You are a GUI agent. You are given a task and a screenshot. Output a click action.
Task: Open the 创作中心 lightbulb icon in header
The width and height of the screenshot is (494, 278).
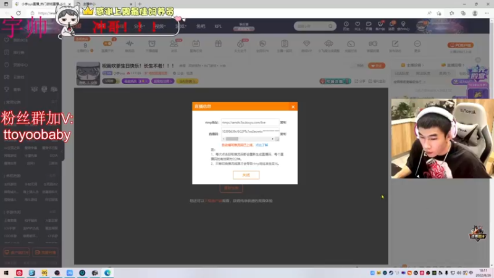(403, 26)
